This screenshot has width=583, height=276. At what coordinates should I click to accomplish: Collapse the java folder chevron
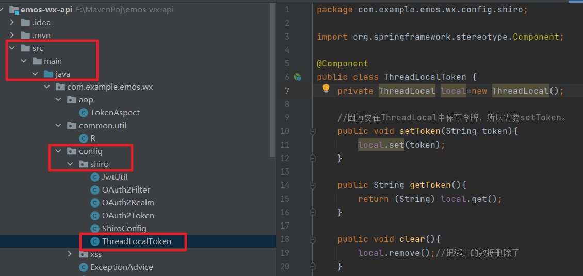coord(35,74)
